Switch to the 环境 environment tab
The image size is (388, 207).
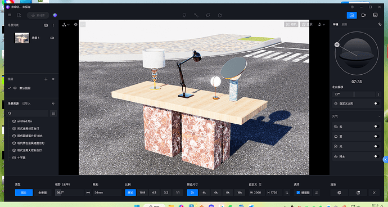335,24
